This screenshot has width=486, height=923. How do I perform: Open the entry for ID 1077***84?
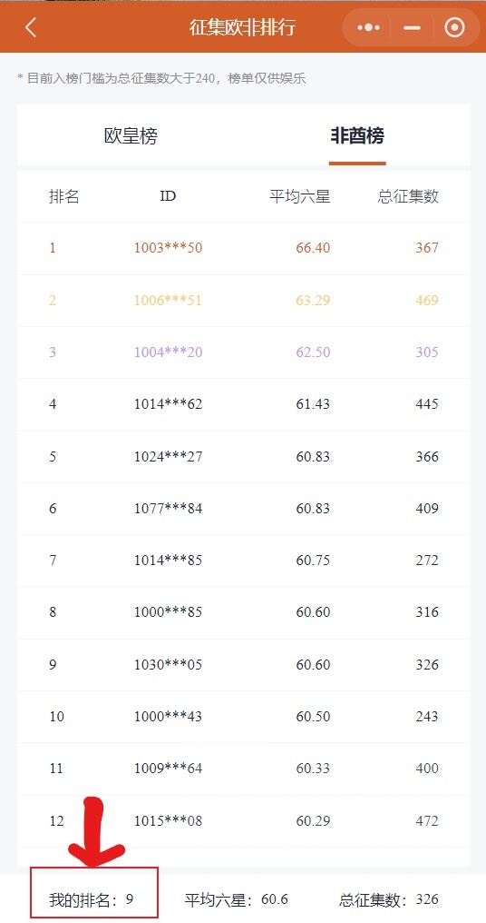click(244, 508)
